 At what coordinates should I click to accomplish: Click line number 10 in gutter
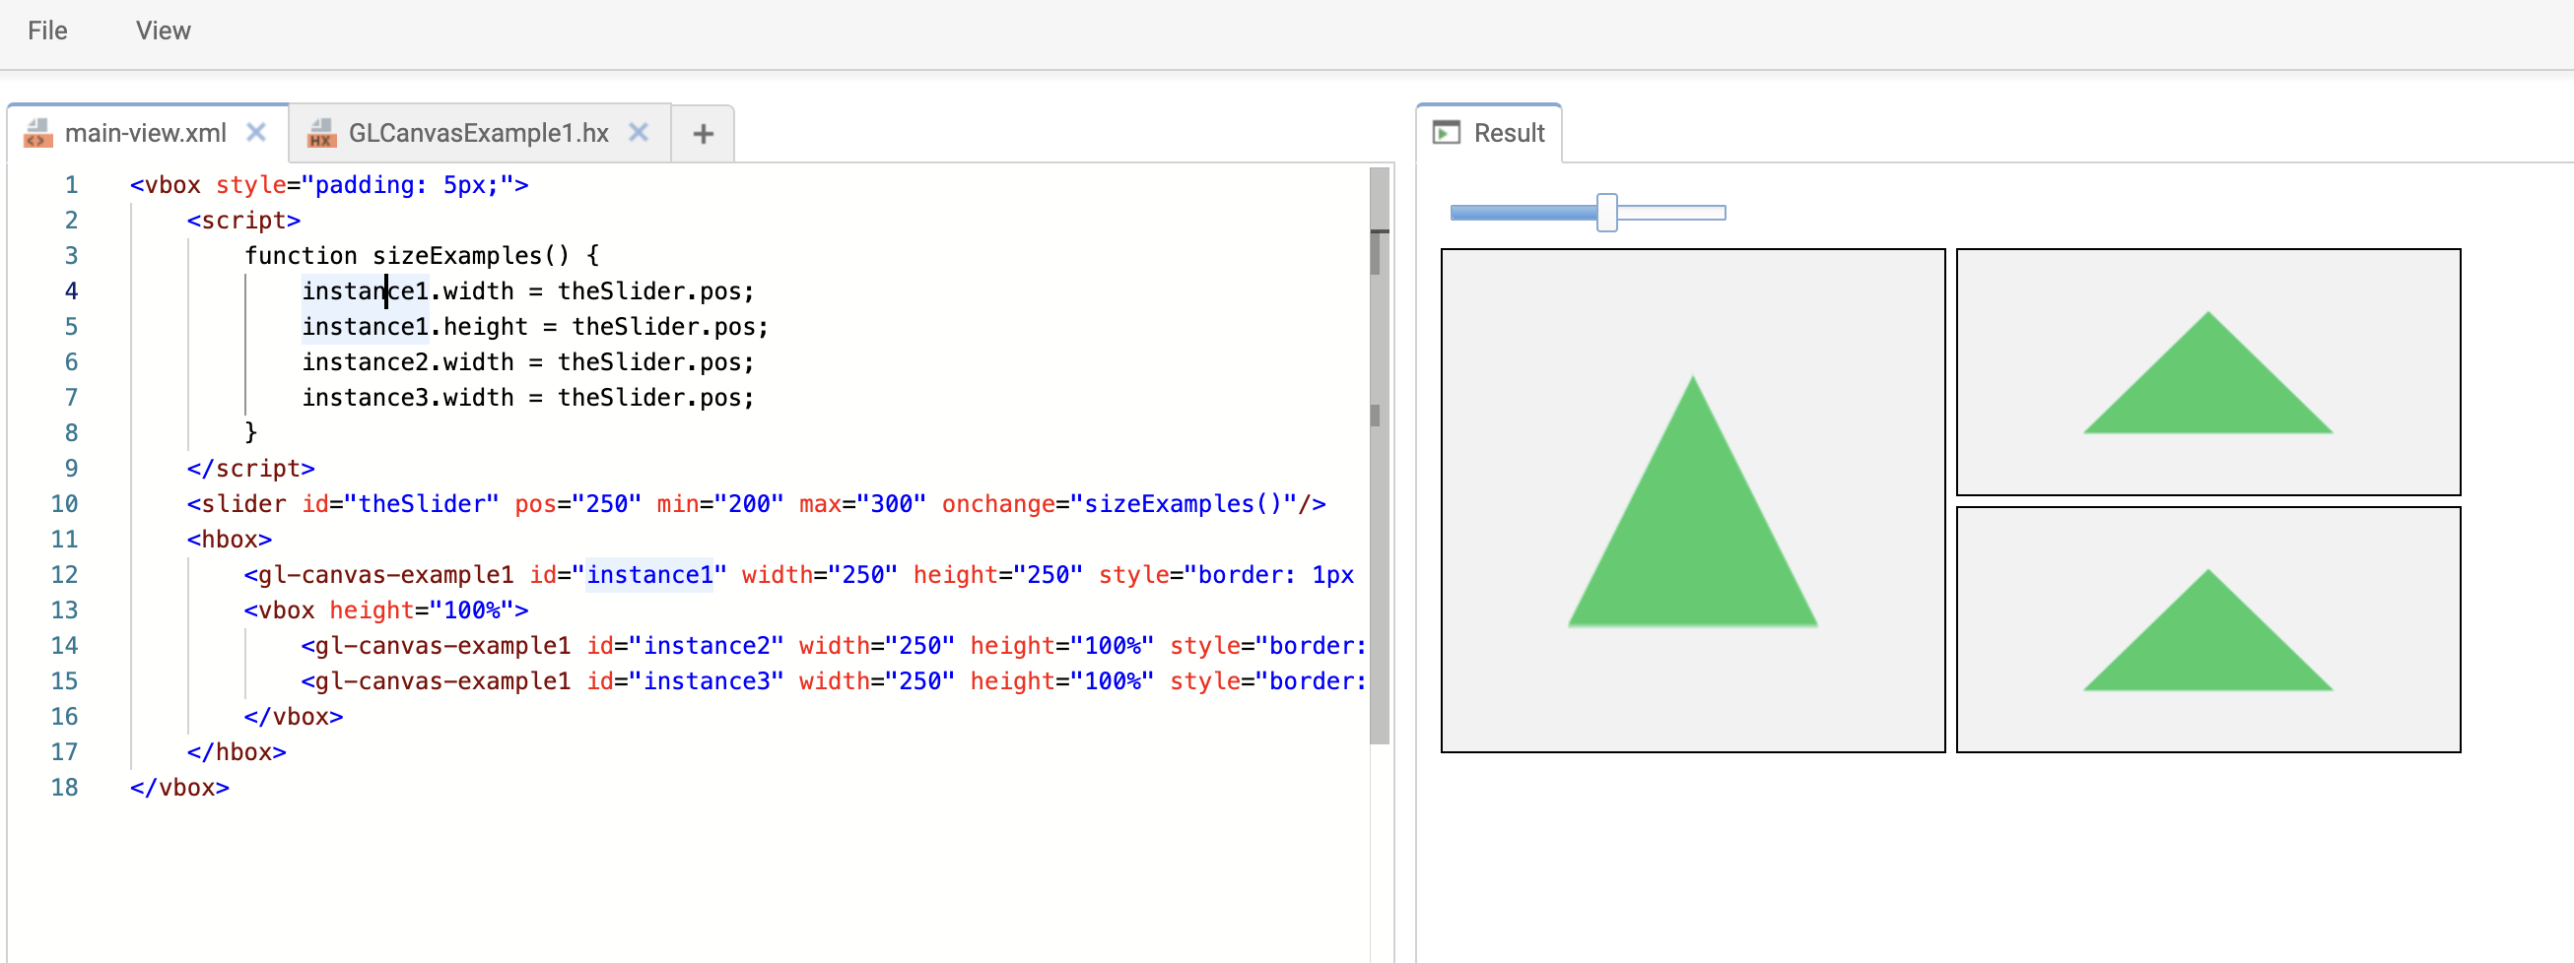click(65, 504)
